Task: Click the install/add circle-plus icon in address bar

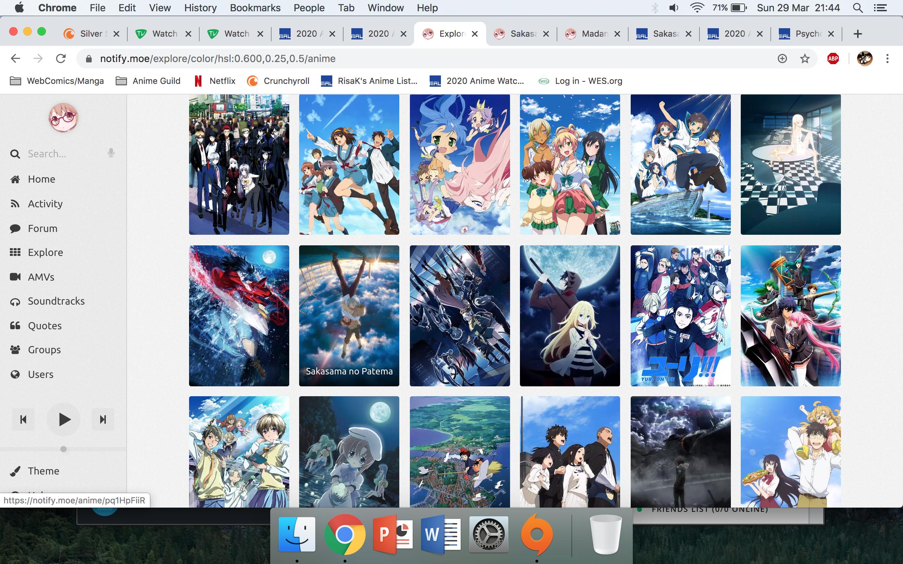Action: (782, 59)
